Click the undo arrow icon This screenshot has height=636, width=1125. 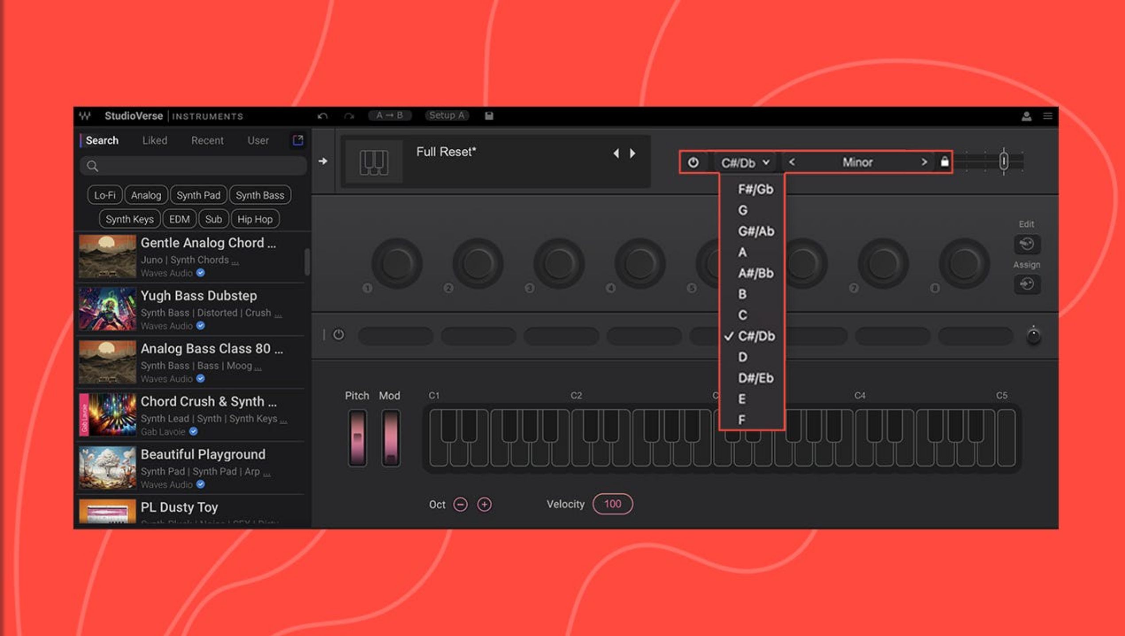click(322, 116)
